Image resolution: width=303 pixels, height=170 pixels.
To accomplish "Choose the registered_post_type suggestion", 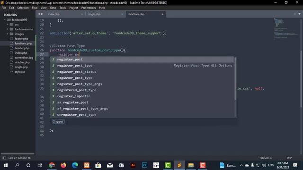I will point(142,90).
